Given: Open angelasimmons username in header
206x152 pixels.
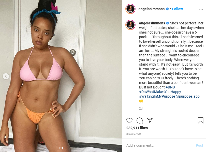Looking at the screenshot, I should [152, 9].
